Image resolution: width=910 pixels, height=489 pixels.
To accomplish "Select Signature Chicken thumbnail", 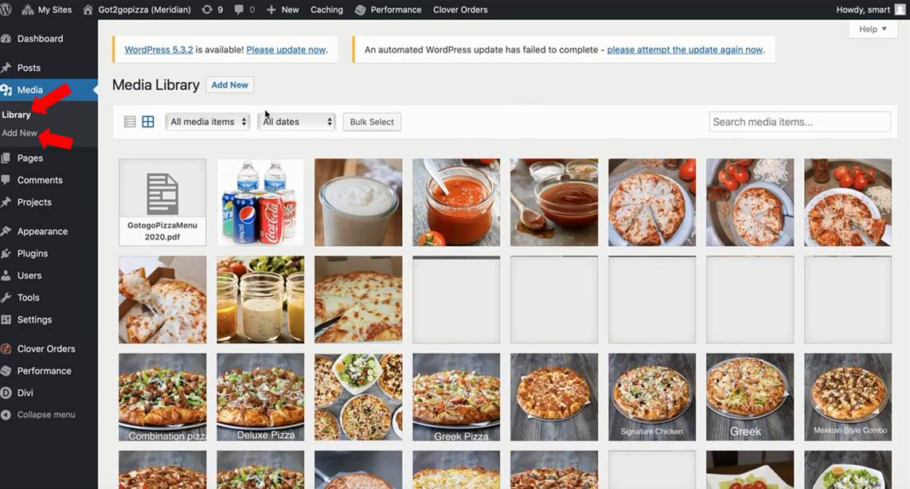I will coord(652,397).
